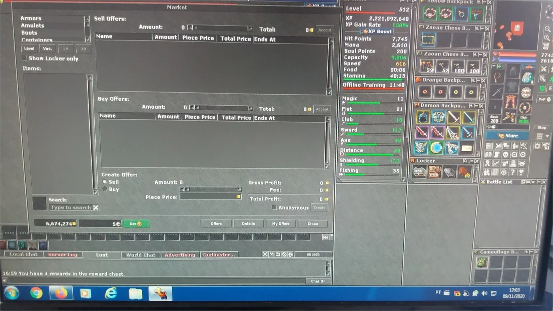553x311 pixels.
Task: Enable Show Locker only checkbox
Action: coord(24,58)
